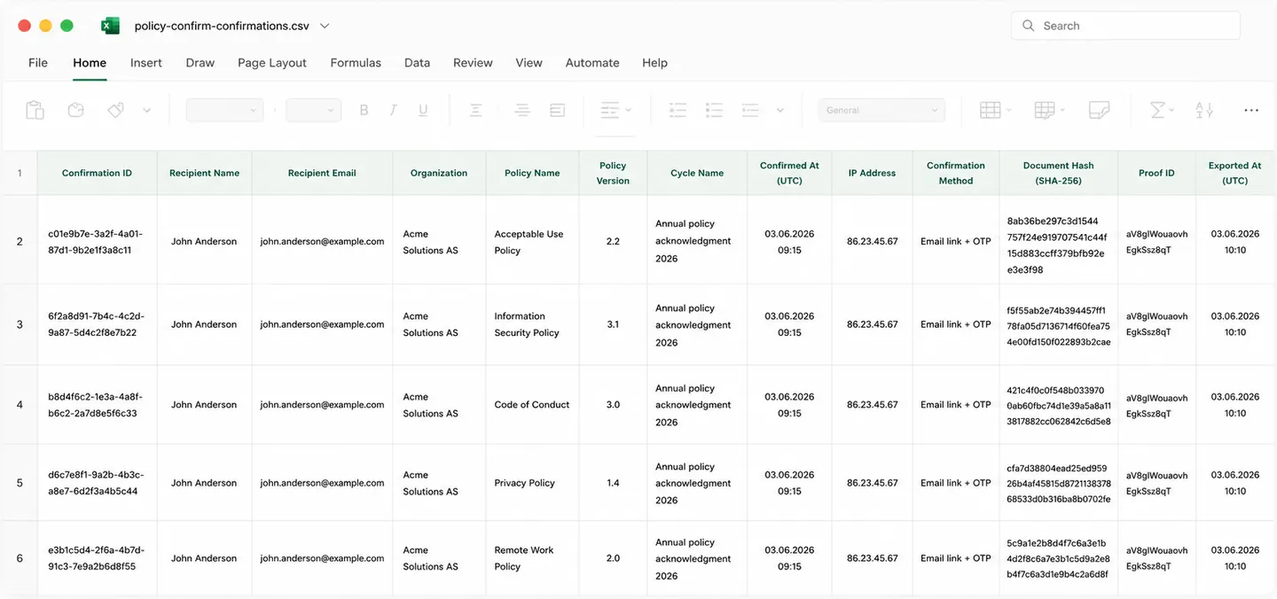Click the Paste clipboard icon

point(35,110)
